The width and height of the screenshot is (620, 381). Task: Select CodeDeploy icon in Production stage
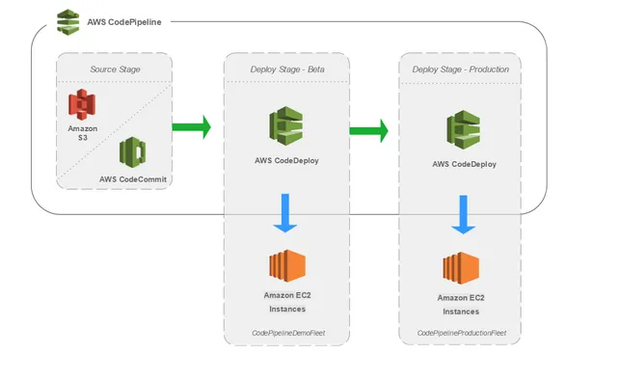point(464,130)
